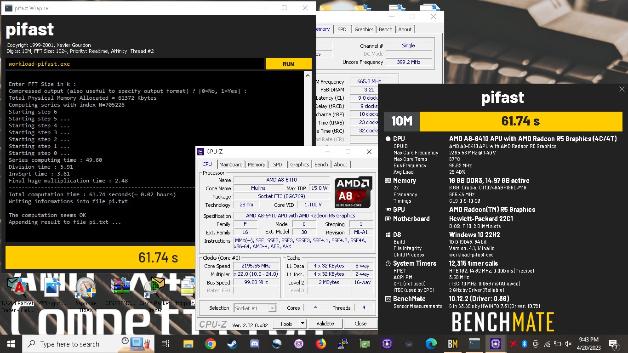Click Graphics tab in background CPU-Z window
This screenshot has width=628, height=353.
point(364,29)
